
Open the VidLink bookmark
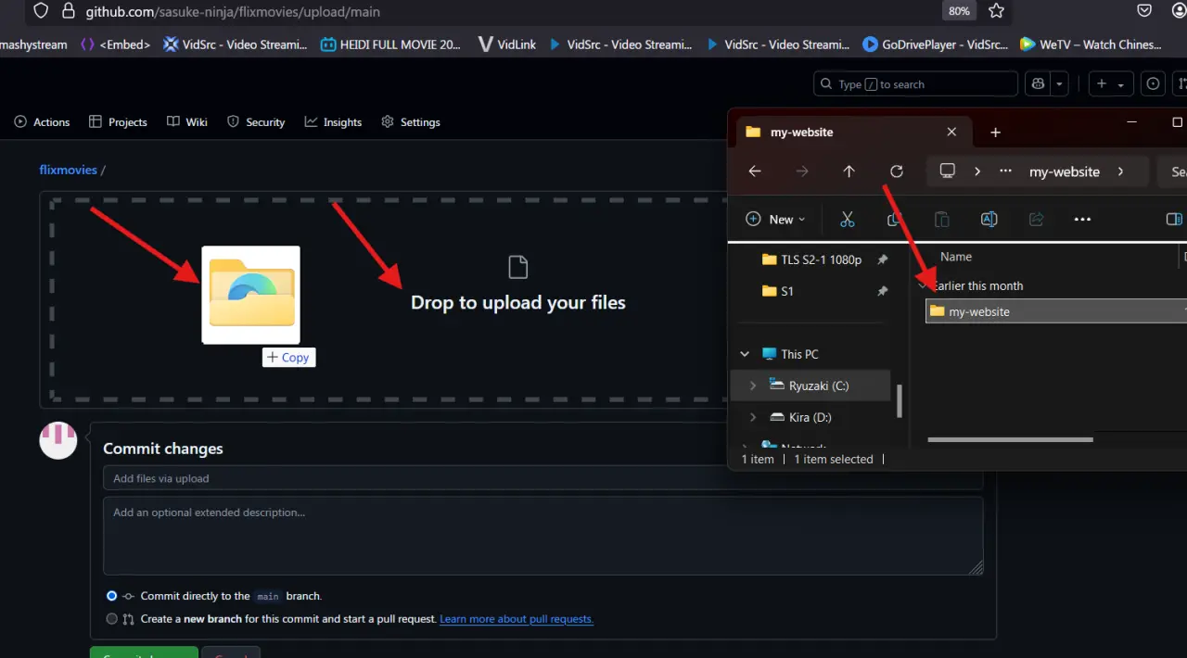coord(507,44)
